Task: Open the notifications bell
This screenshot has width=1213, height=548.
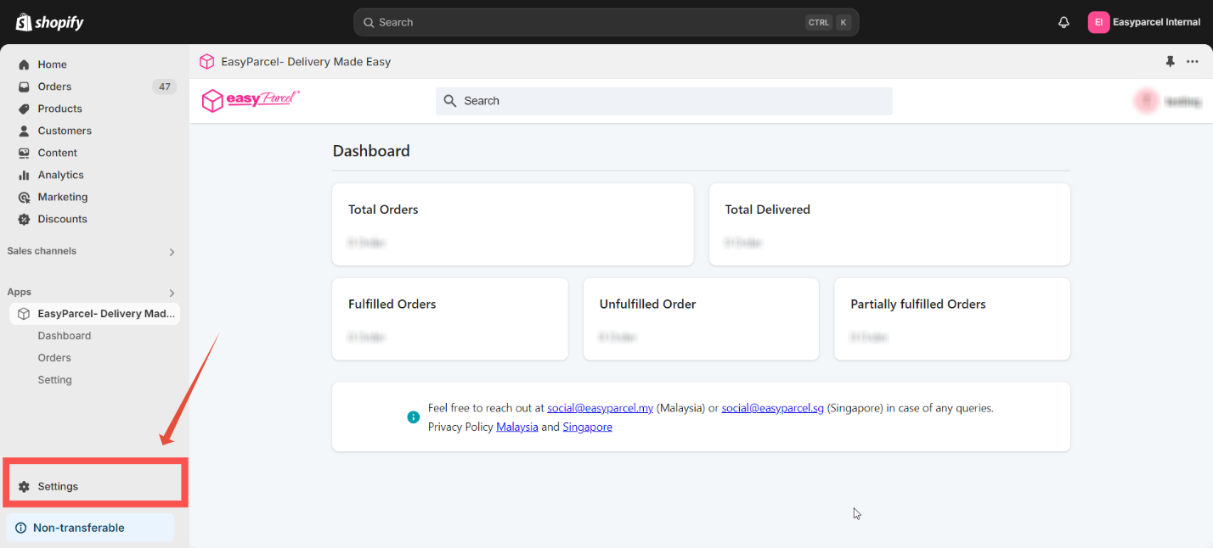Action: pyautogui.click(x=1063, y=22)
